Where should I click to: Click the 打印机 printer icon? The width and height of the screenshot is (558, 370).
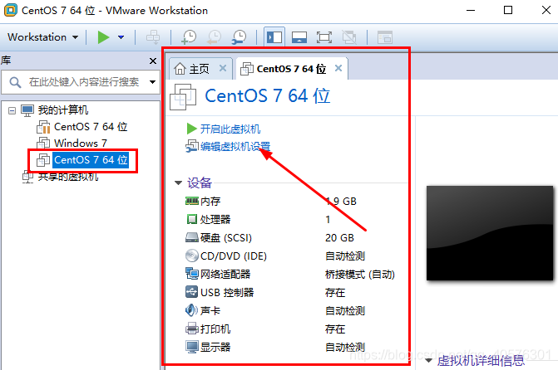(192, 329)
